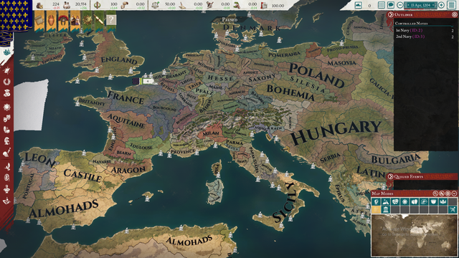This screenshot has height=258, width=459.
Task: Click the picture icon in the top bar
Action: [359, 5]
